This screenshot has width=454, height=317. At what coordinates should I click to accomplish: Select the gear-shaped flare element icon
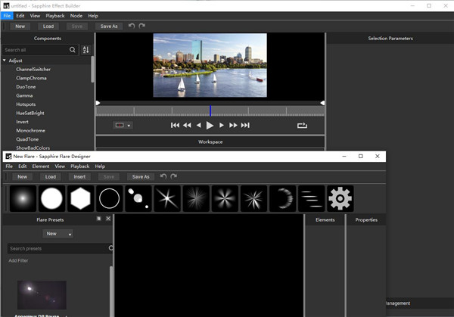(x=340, y=199)
